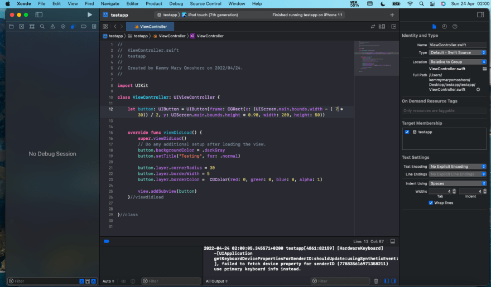Toggle the Wrap lines checkbox

[431, 203]
